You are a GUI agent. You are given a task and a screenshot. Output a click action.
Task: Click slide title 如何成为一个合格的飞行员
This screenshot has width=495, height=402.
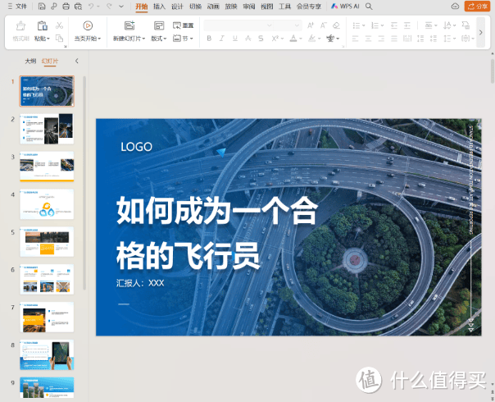216,233
